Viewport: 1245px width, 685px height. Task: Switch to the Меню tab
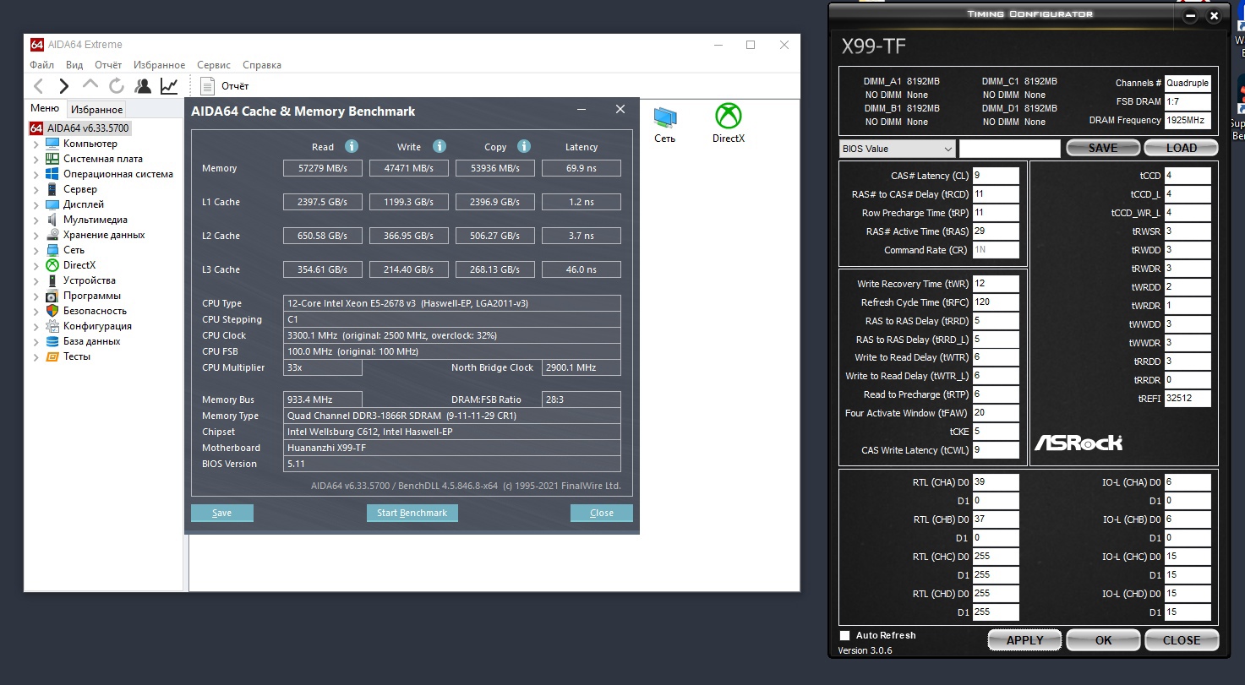click(45, 108)
